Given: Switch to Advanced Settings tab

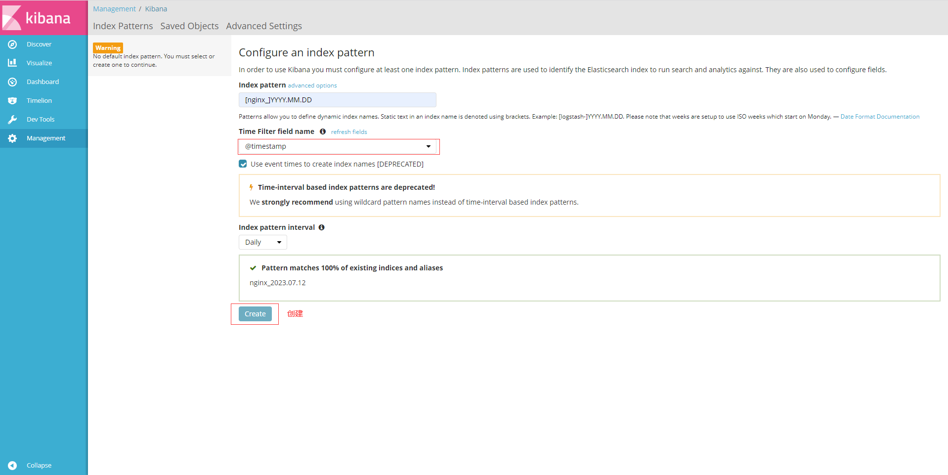Looking at the screenshot, I should [x=264, y=26].
